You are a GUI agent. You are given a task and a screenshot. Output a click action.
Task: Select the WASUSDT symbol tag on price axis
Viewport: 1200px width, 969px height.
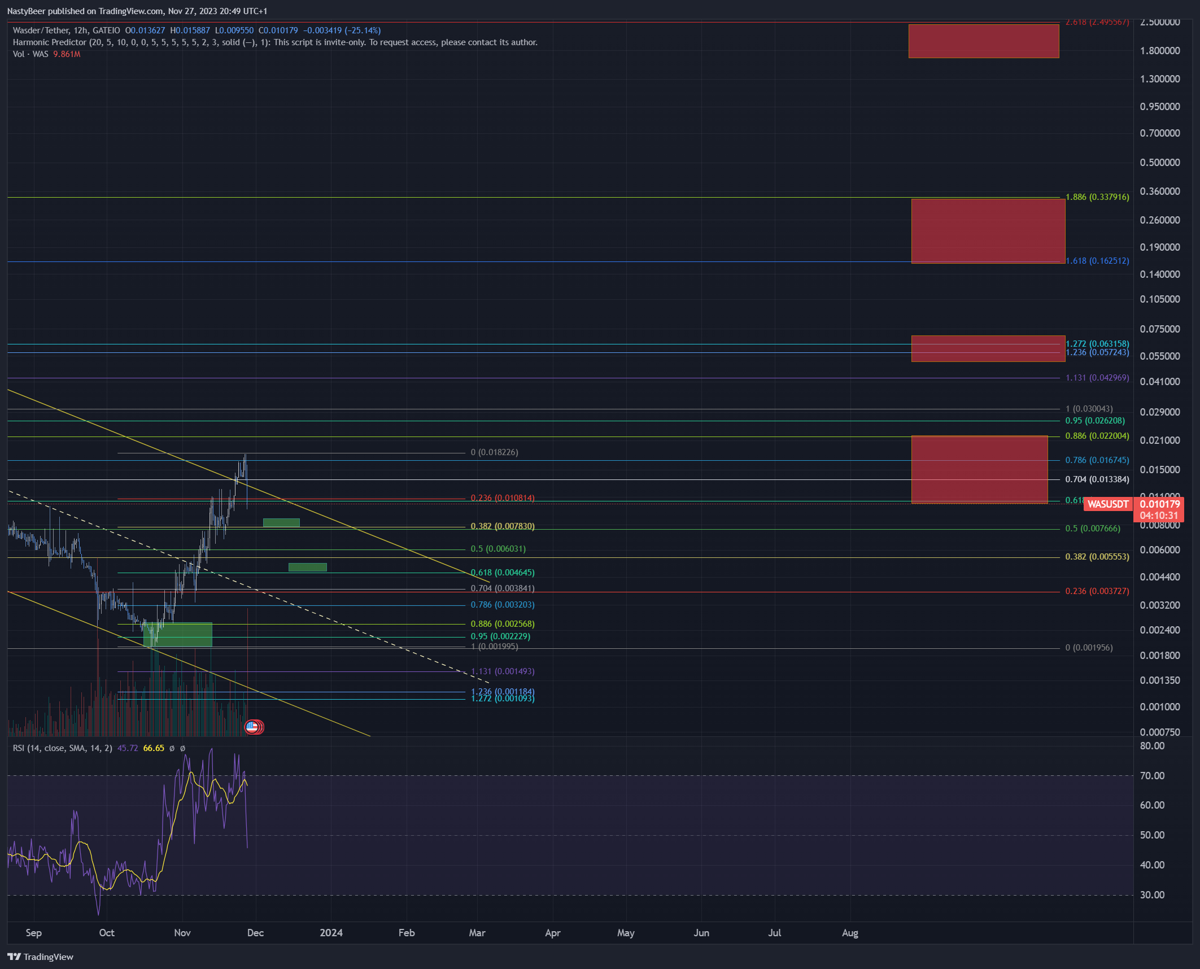[1108, 504]
